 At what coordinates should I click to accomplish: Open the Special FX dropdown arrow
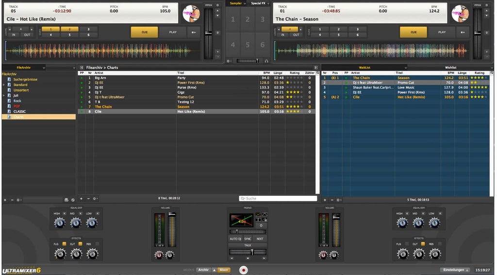point(268,3)
